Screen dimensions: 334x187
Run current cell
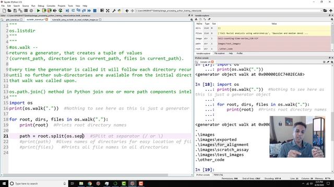coord(44,10)
